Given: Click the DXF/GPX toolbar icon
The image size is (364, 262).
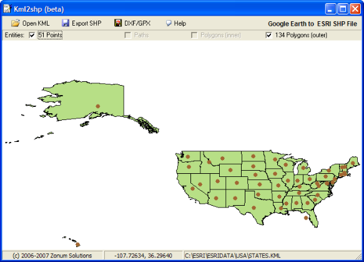Looking at the screenshot, I should click(118, 23).
